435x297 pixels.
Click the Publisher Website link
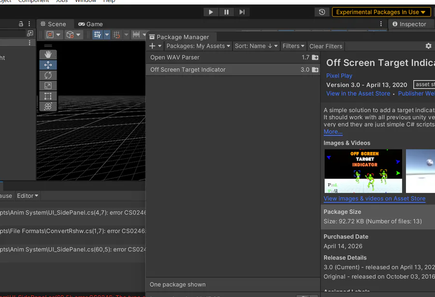coord(417,93)
